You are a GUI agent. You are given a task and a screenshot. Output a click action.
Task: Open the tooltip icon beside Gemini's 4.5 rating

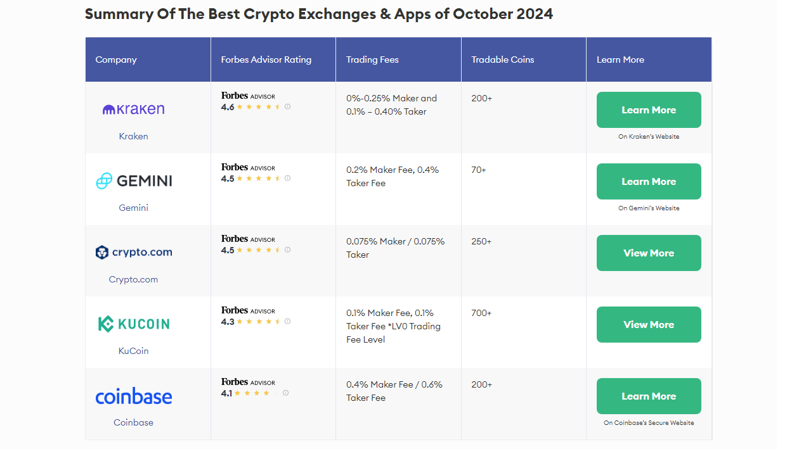287,178
